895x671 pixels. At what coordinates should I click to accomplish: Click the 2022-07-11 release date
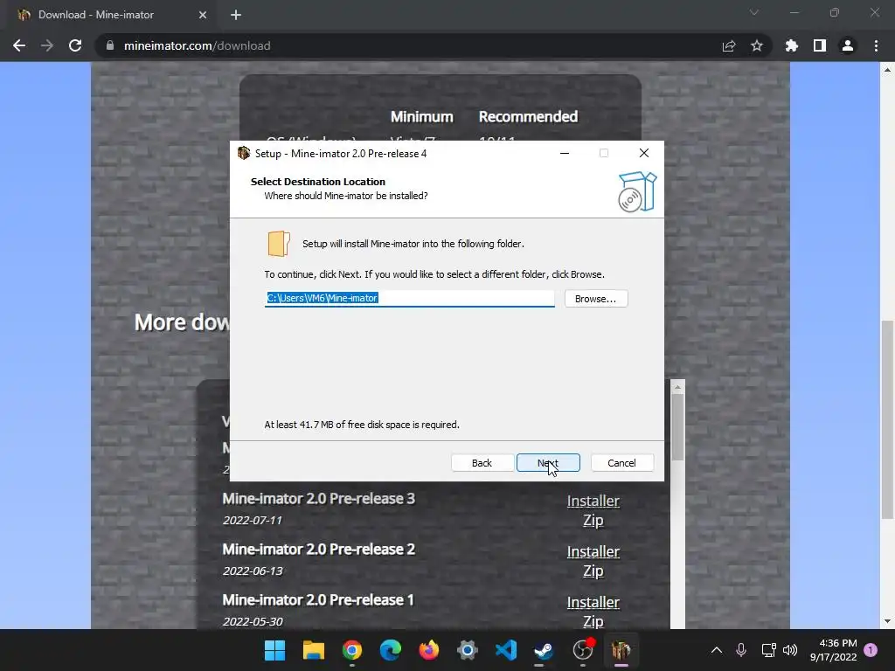click(x=253, y=521)
